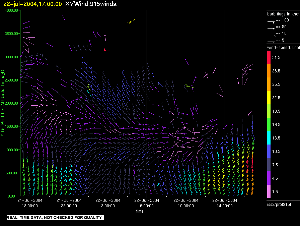Click the purple 4.5 knots swatch
This screenshot has height=226, width=300.
(269, 178)
